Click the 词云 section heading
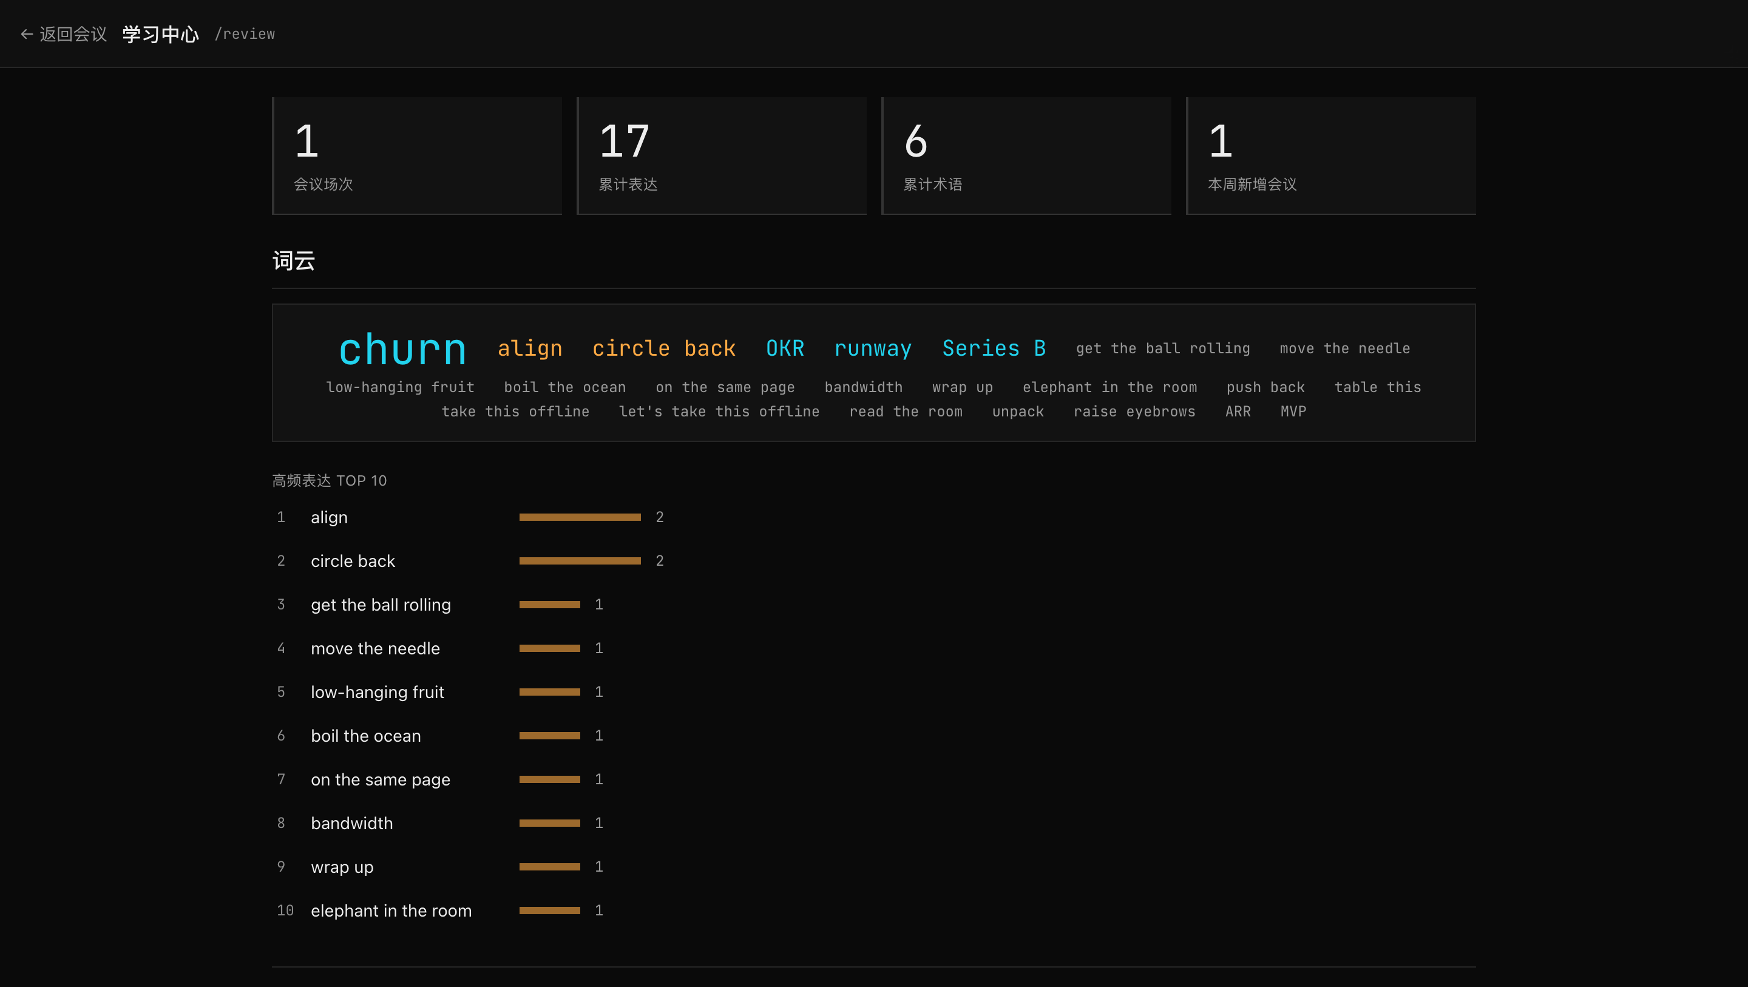 click(x=294, y=260)
